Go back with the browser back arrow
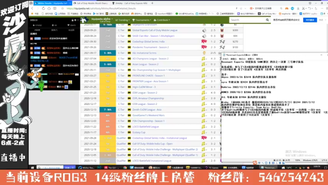The image size is (328, 185). pyautogui.click(x=32, y=8)
